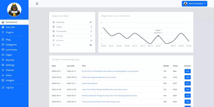Screen dimensions: 214x107
Task: Click the Words column header
Action: 166,66
